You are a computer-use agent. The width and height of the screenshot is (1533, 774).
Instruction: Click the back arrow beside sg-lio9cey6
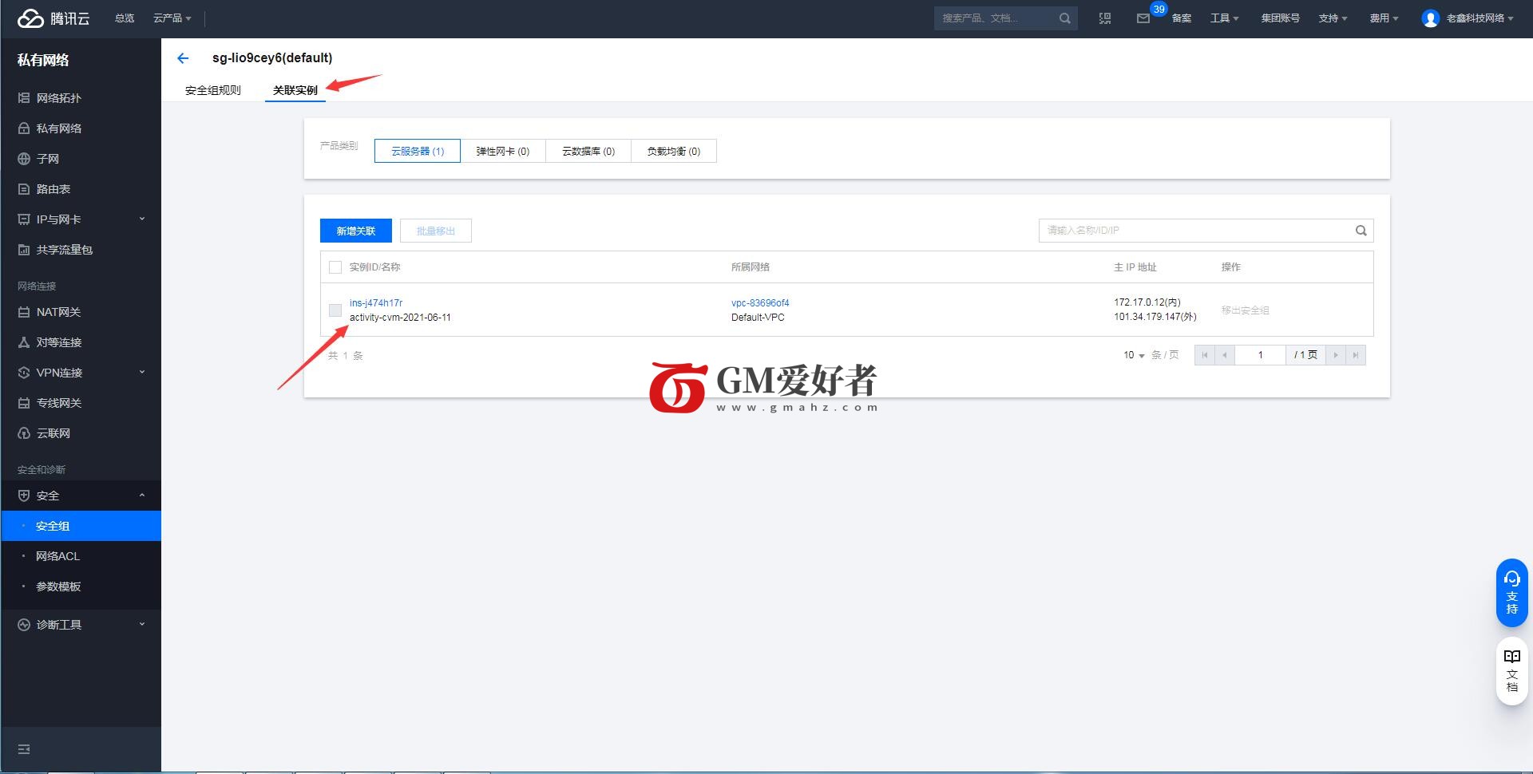(x=183, y=58)
